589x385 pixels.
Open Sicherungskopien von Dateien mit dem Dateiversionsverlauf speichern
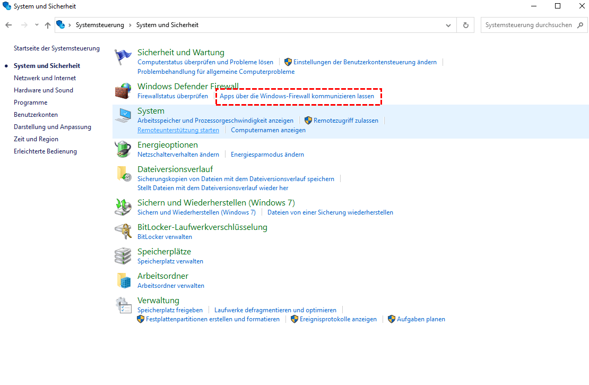(x=236, y=179)
